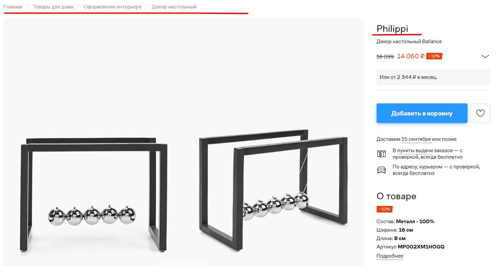Open Оформление интерьера breadcrumb
The height and width of the screenshot is (266, 497).
pos(113,7)
